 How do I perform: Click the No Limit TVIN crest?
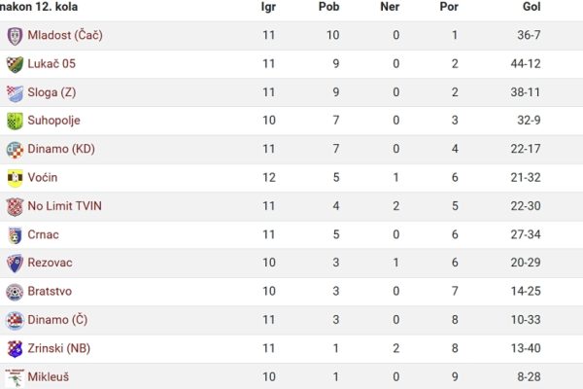[x=15, y=206]
